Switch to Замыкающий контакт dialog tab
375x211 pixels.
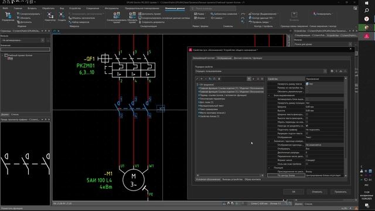[x=204, y=58]
